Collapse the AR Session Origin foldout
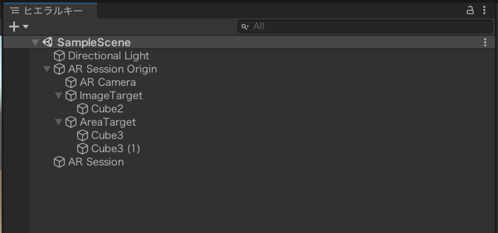Viewport: 498px width, 233px height. 47,69
